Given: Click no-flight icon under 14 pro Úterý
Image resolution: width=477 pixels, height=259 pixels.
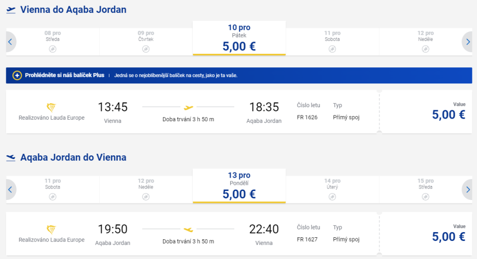Looking at the screenshot, I should (332, 196).
